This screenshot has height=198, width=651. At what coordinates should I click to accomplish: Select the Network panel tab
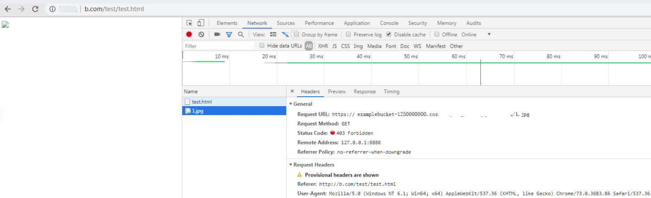click(x=257, y=23)
